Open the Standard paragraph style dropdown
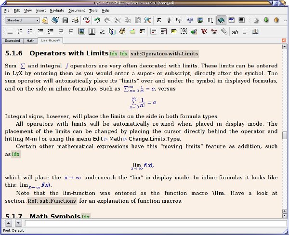This screenshot has width=289, height=235. (x=23, y=20)
